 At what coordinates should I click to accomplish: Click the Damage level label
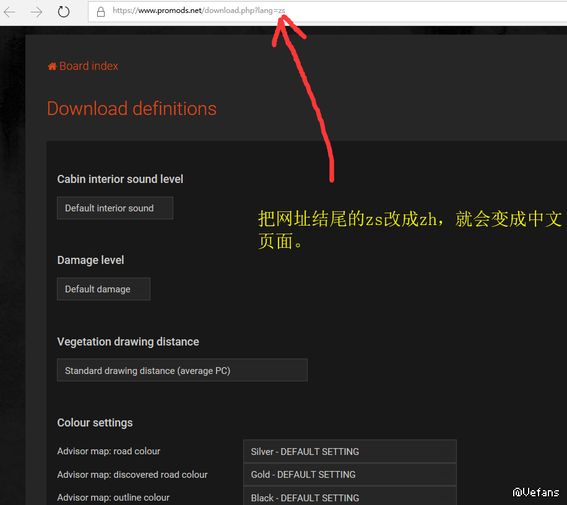tap(90, 260)
